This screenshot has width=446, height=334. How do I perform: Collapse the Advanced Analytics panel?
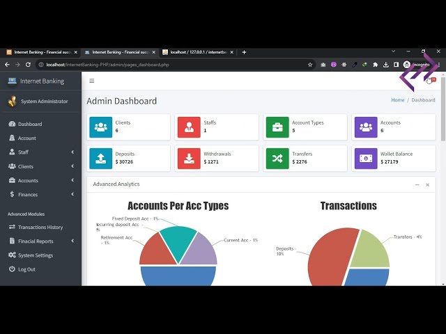pos(417,184)
